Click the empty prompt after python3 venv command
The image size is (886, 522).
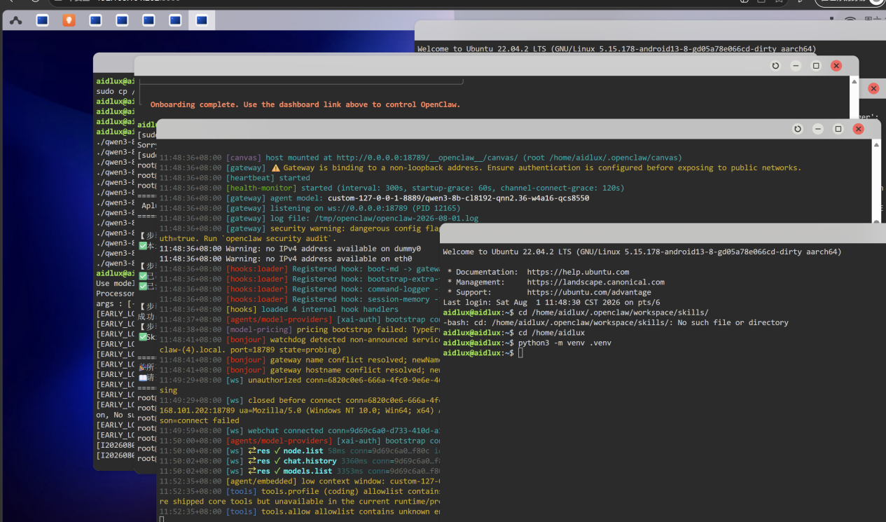click(x=520, y=352)
